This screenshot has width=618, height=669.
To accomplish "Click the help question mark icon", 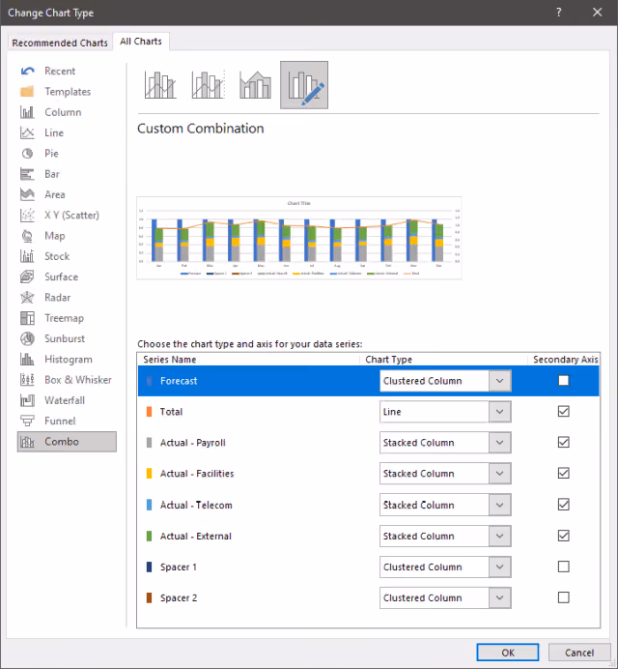I will [559, 13].
